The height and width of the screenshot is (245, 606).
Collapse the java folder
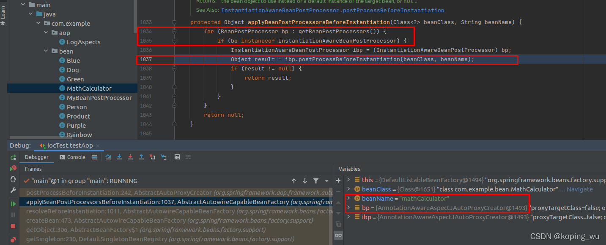click(x=31, y=14)
